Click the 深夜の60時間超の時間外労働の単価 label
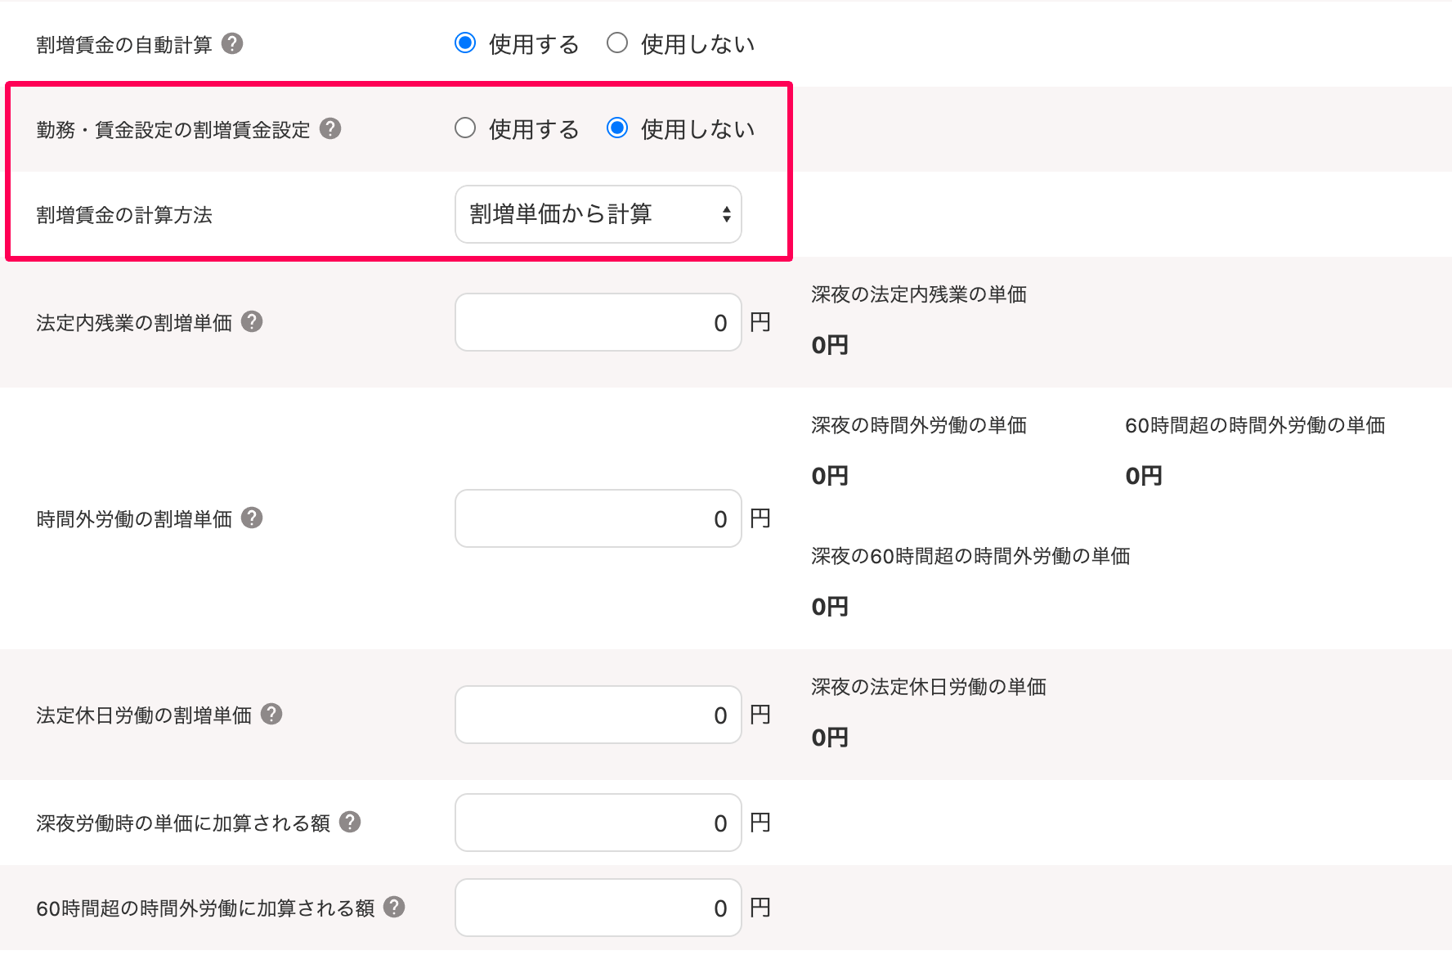The image size is (1452, 955). [x=970, y=556]
